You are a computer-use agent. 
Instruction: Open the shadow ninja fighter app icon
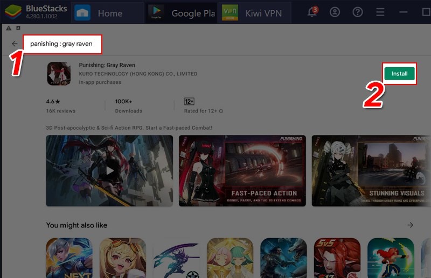click(177, 258)
